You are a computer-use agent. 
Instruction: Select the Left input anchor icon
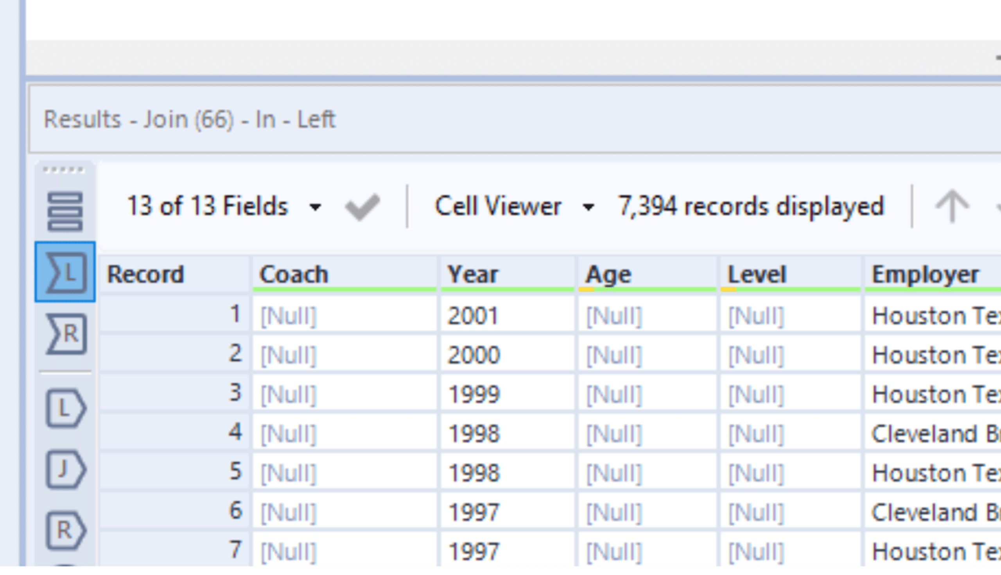[65, 273]
